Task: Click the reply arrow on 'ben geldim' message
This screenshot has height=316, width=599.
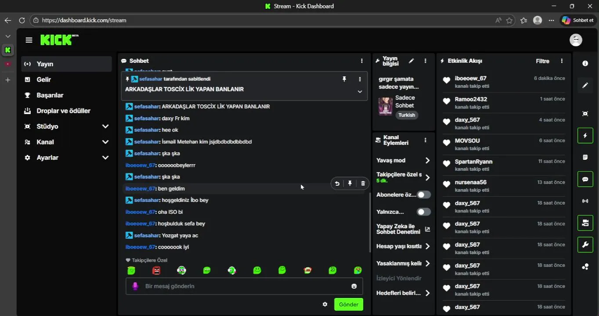Action: (337, 183)
